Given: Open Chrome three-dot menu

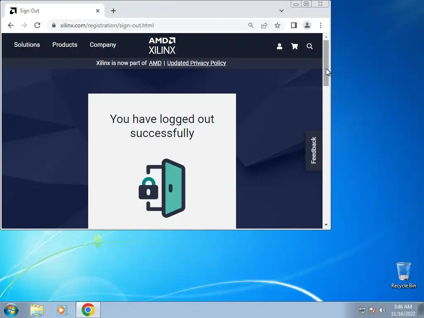Looking at the screenshot, I should click(x=321, y=25).
